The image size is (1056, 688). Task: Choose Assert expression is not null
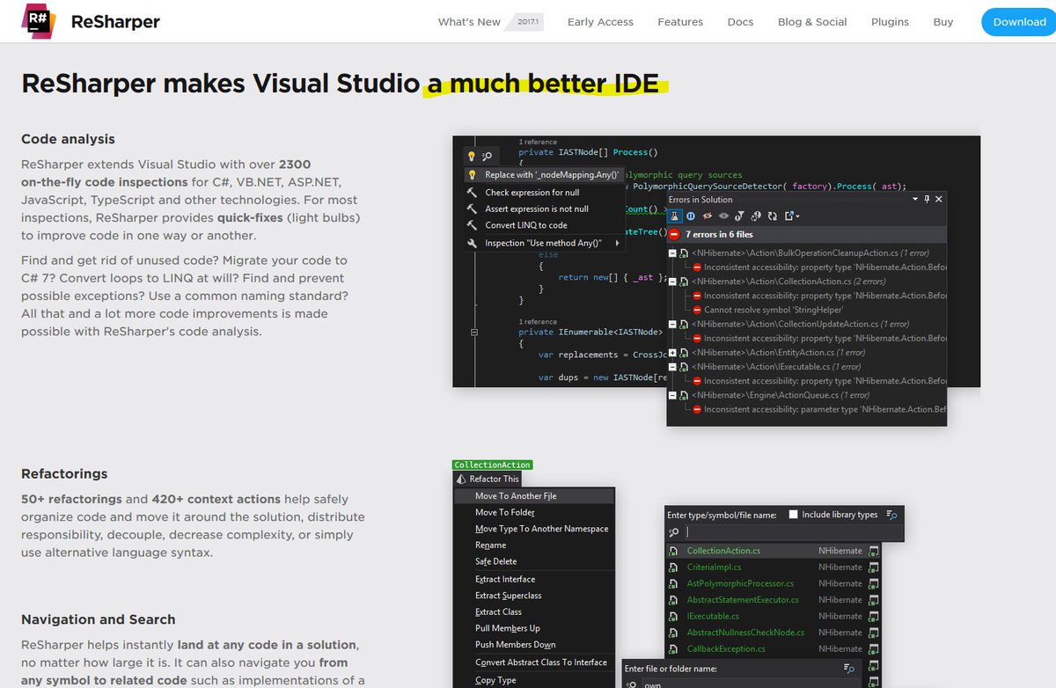coord(537,209)
